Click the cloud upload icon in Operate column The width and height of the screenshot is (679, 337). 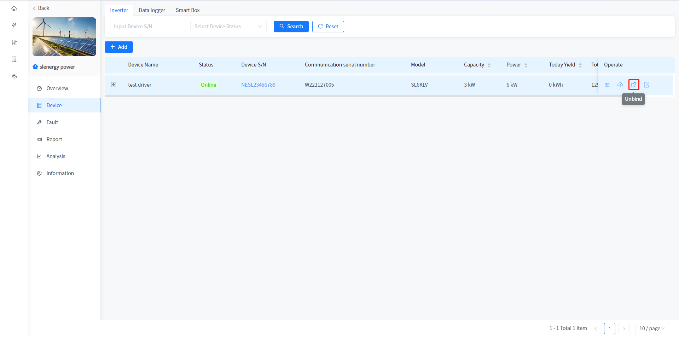[x=620, y=85]
